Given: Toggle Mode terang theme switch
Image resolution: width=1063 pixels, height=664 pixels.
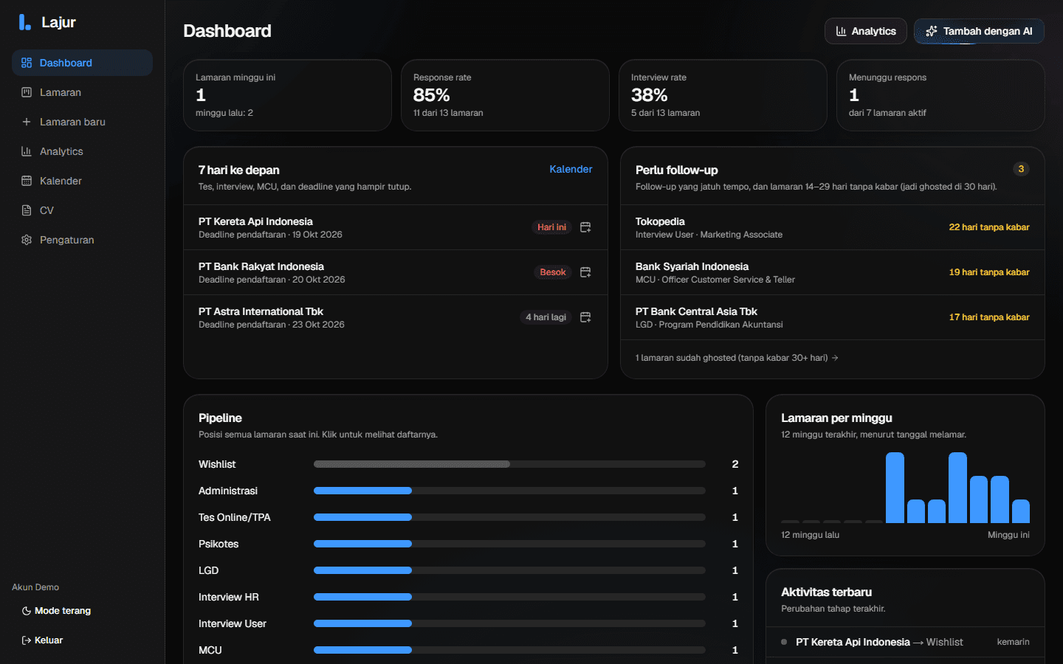Looking at the screenshot, I should pos(57,611).
